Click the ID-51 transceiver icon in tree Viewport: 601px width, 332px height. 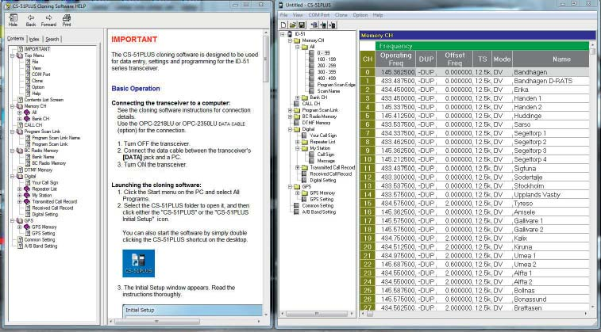[x=291, y=34]
